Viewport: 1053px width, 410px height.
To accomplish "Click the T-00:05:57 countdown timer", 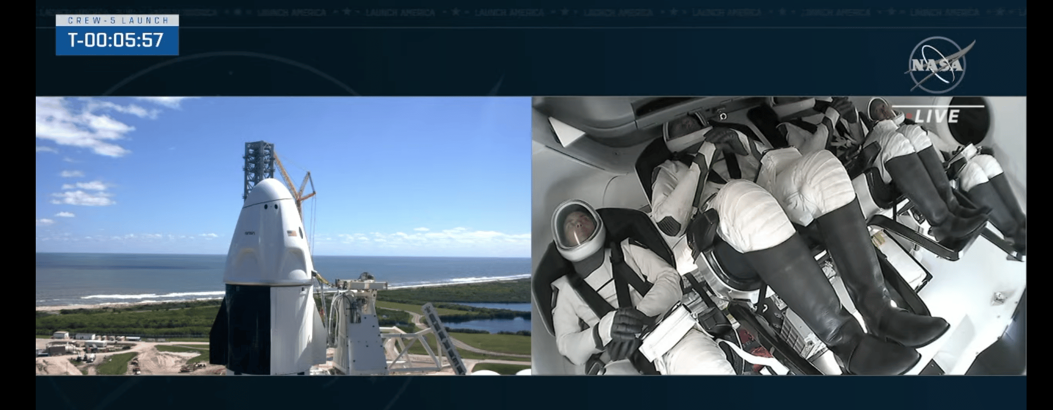I will pos(117,40).
